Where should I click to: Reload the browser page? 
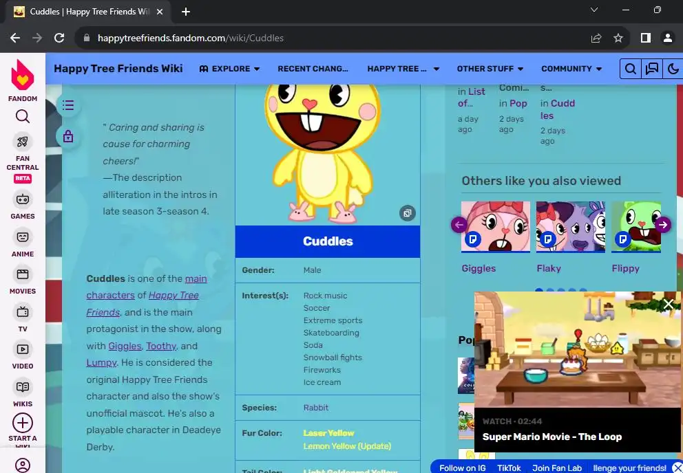(x=59, y=38)
